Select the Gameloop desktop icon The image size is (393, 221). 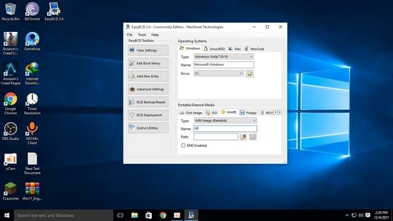33,41
